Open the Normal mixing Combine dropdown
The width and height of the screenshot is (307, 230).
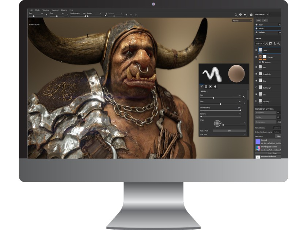[277, 128]
